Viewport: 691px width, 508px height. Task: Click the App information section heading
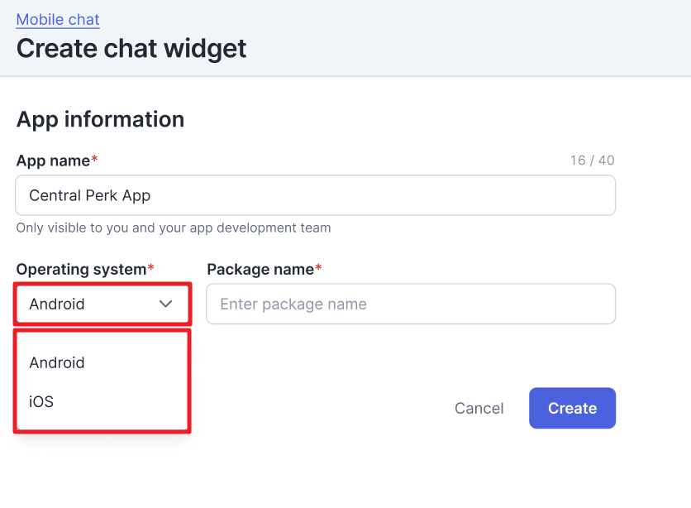point(100,119)
